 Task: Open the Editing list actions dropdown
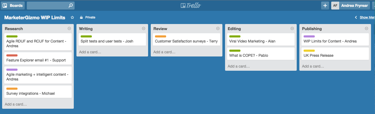pyautogui.click(x=292, y=28)
